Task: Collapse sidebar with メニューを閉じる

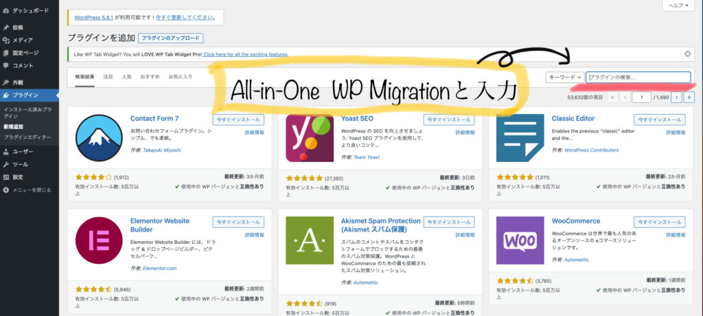Action: pyautogui.click(x=27, y=190)
